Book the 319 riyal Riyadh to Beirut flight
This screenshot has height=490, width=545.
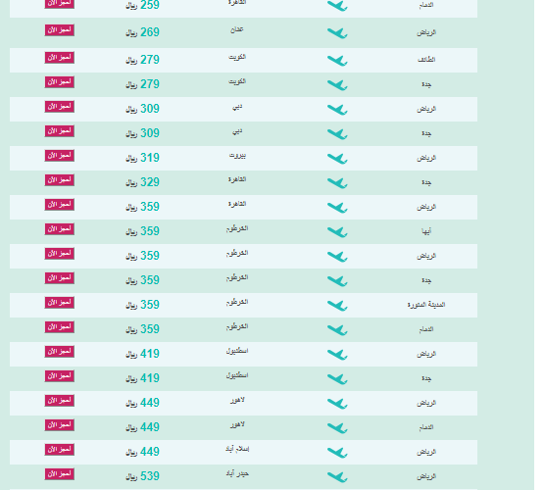(x=60, y=156)
